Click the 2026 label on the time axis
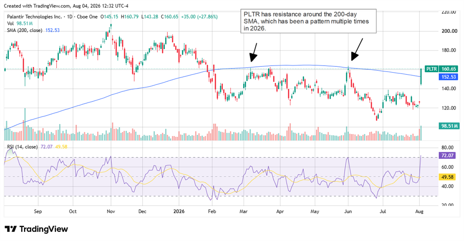Image resolution: width=464 pixels, height=241 pixels. coord(179,212)
